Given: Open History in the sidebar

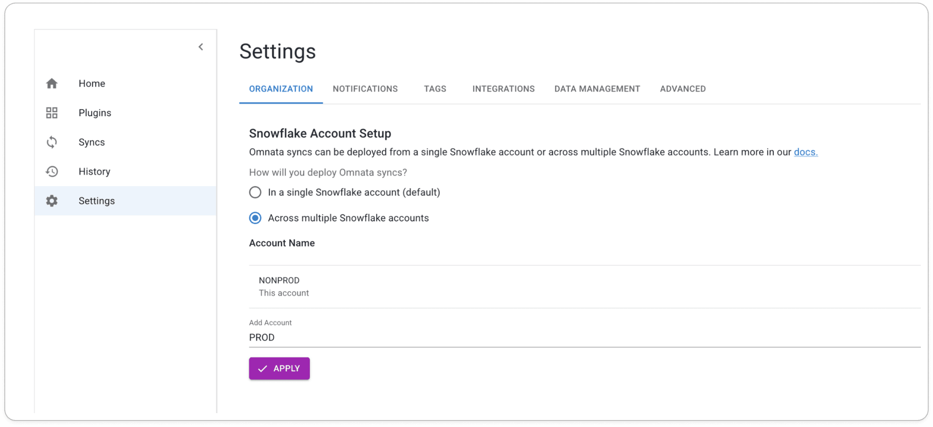Looking at the screenshot, I should click(x=126, y=171).
